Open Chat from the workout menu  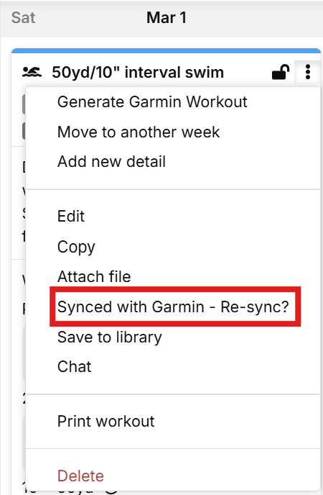click(75, 367)
